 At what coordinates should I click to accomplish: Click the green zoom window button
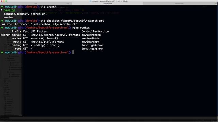point(6,1)
